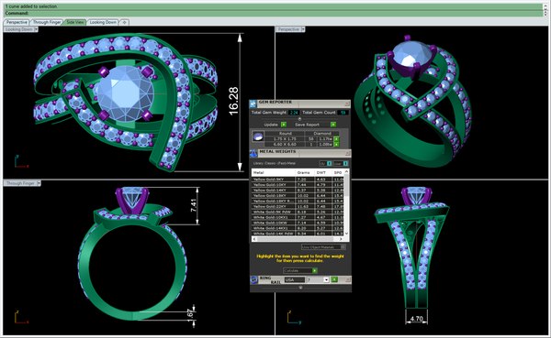Click the 4.70 dimension label
The width and height of the screenshot is (551, 338).
(x=416, y=319)
